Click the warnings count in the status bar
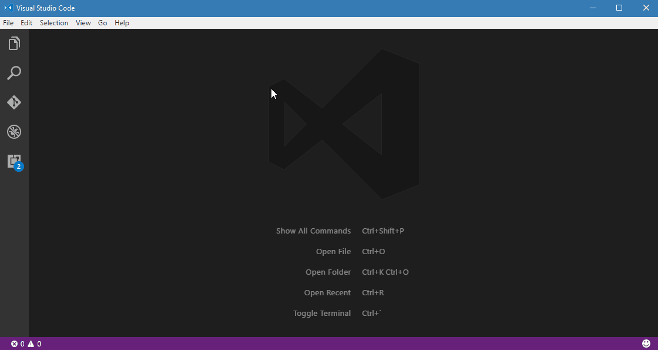 coord(35,344)
